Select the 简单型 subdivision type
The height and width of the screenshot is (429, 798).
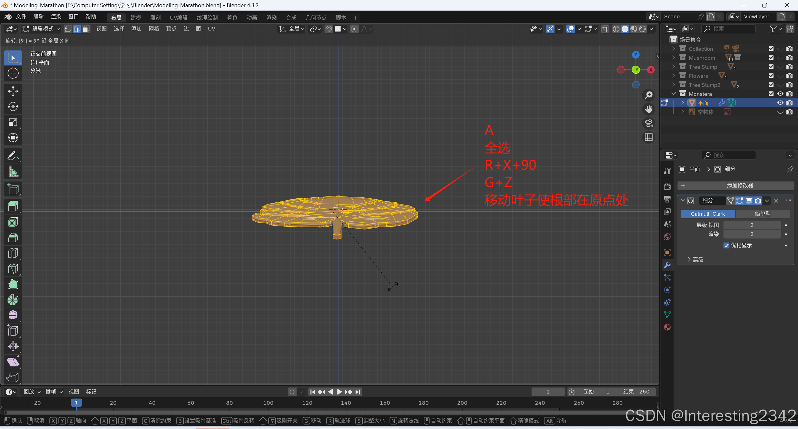pyautogui.click(x=762, y=214)
